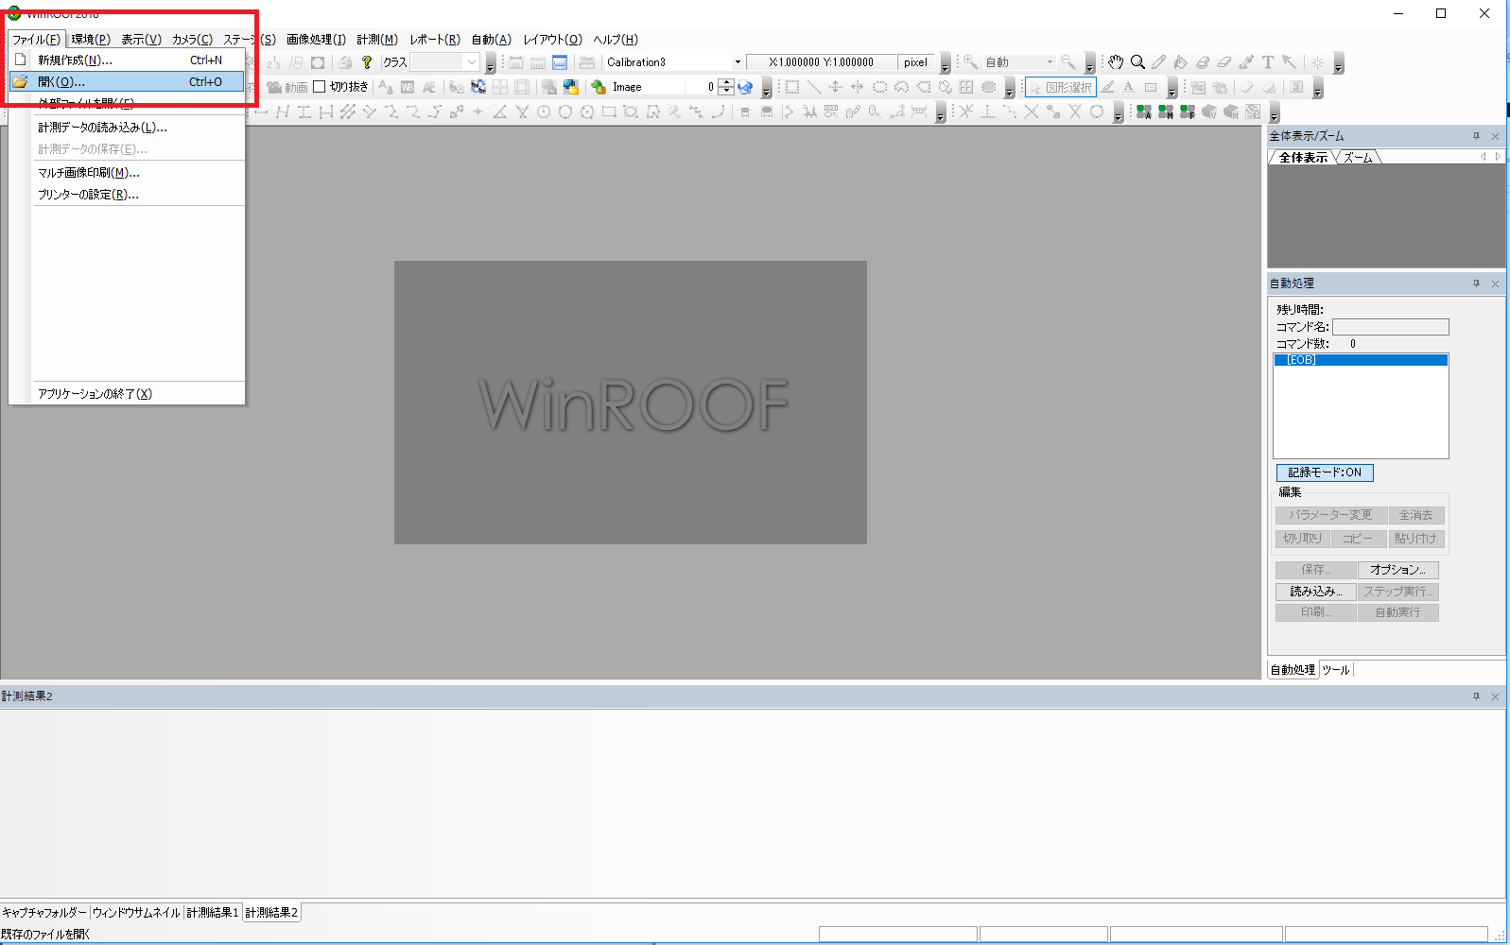This screenshot has width=1510, height=945.
Task: Click the green block icon labeled F
Action: [x=1188, y=112]
